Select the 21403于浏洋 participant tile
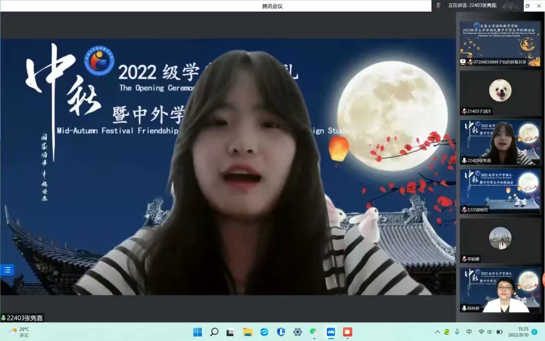The height and width of the screenshot is (341, 545). [x=500, y=93]
